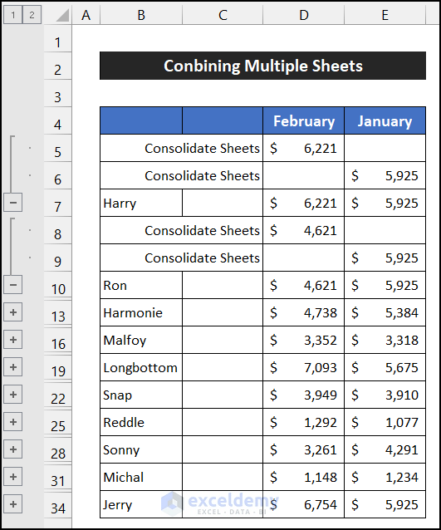Select row 2 header
Viewport: 441px width, 530px height.
(x=58, y=66)
